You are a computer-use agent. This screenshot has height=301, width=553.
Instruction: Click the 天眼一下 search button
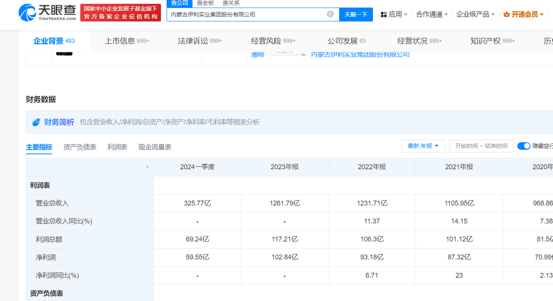356,14
